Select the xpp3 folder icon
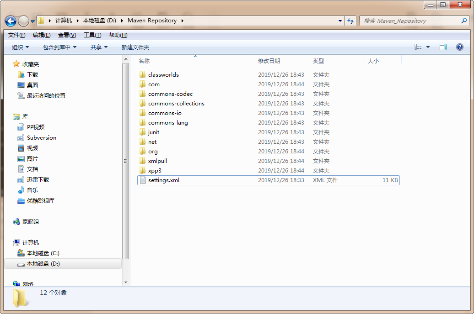Viewport: 474px width, 314px height. tap(143, 170)
